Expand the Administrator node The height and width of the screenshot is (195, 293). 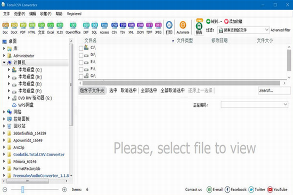point(4,56)
